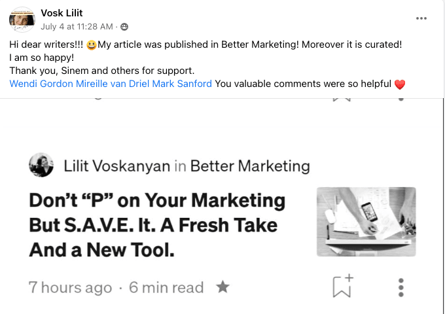Toggle the bookmark save icon on the article
The width and height of the screenshot is (445, 314).
[342, 287]
